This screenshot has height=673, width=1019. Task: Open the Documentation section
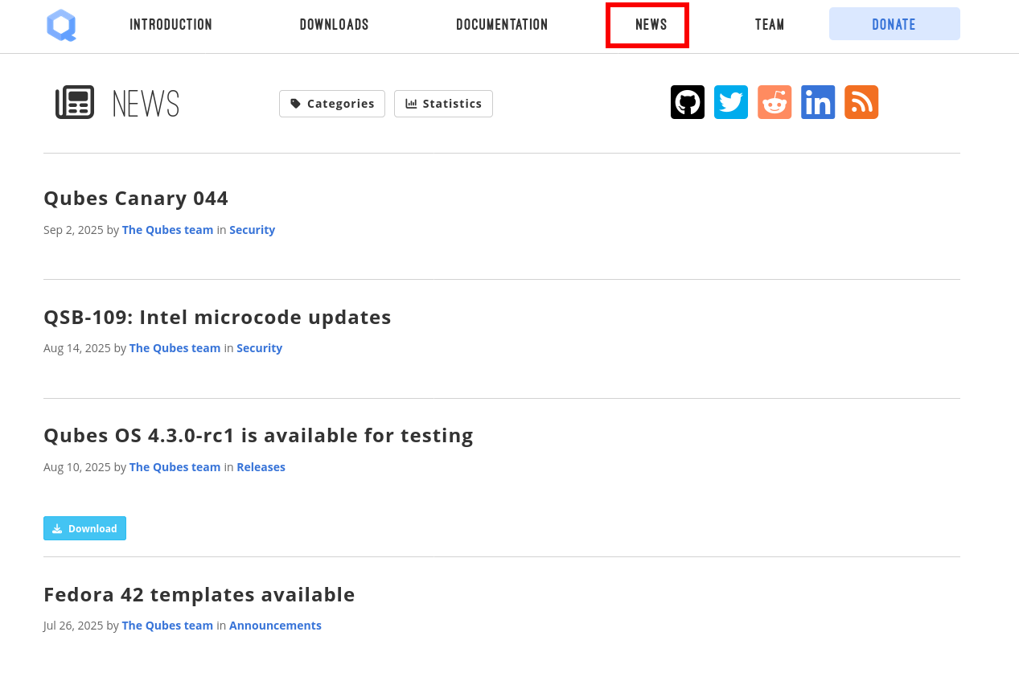coord(502,24)
